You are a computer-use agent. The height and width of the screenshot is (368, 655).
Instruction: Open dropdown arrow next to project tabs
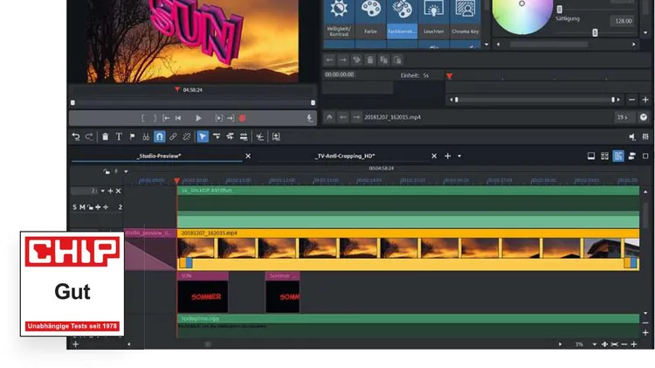click(459, 156)
